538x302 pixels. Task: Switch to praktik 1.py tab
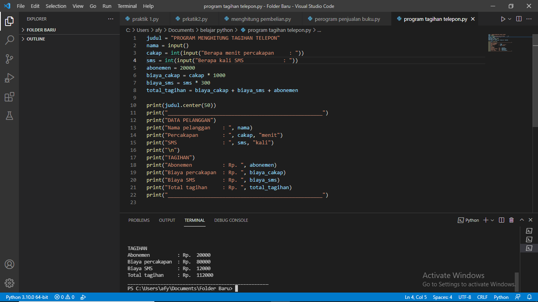tap(145, 19)
